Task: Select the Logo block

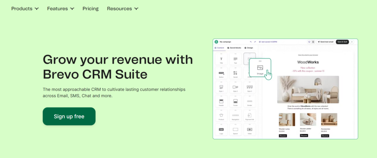Action: click(x=221, y=130)
